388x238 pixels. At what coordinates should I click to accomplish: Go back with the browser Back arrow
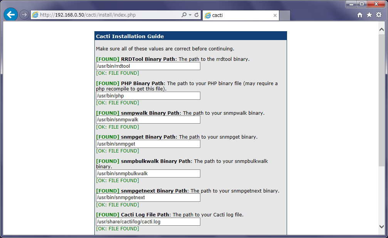(11, 15)
